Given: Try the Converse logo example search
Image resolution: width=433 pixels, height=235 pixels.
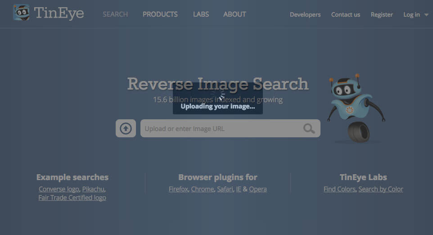Looking at the screenshot, I should (x=59, y=189).
